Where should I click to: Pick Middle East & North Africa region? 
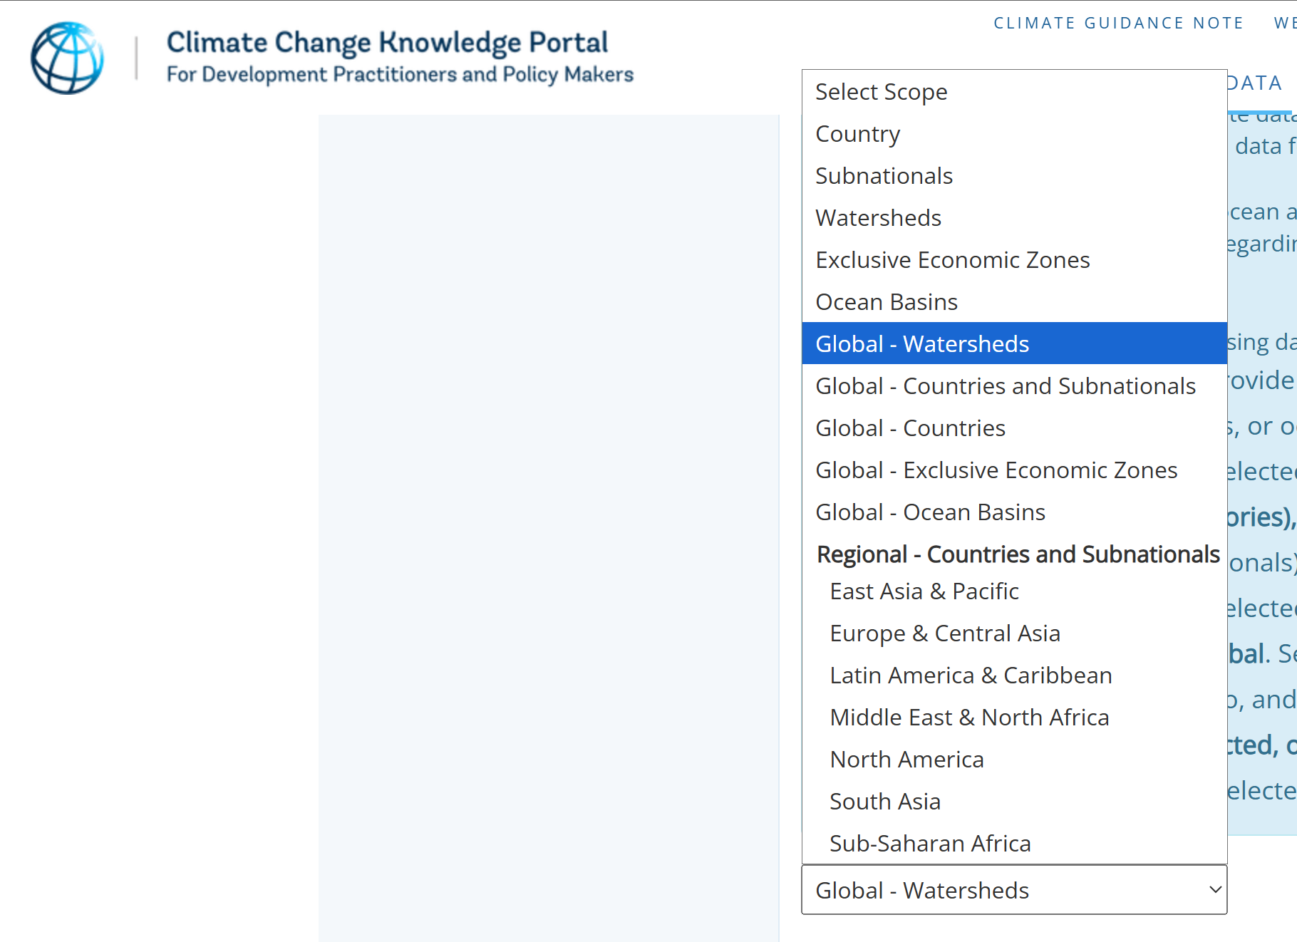click(x=968, y=718)
